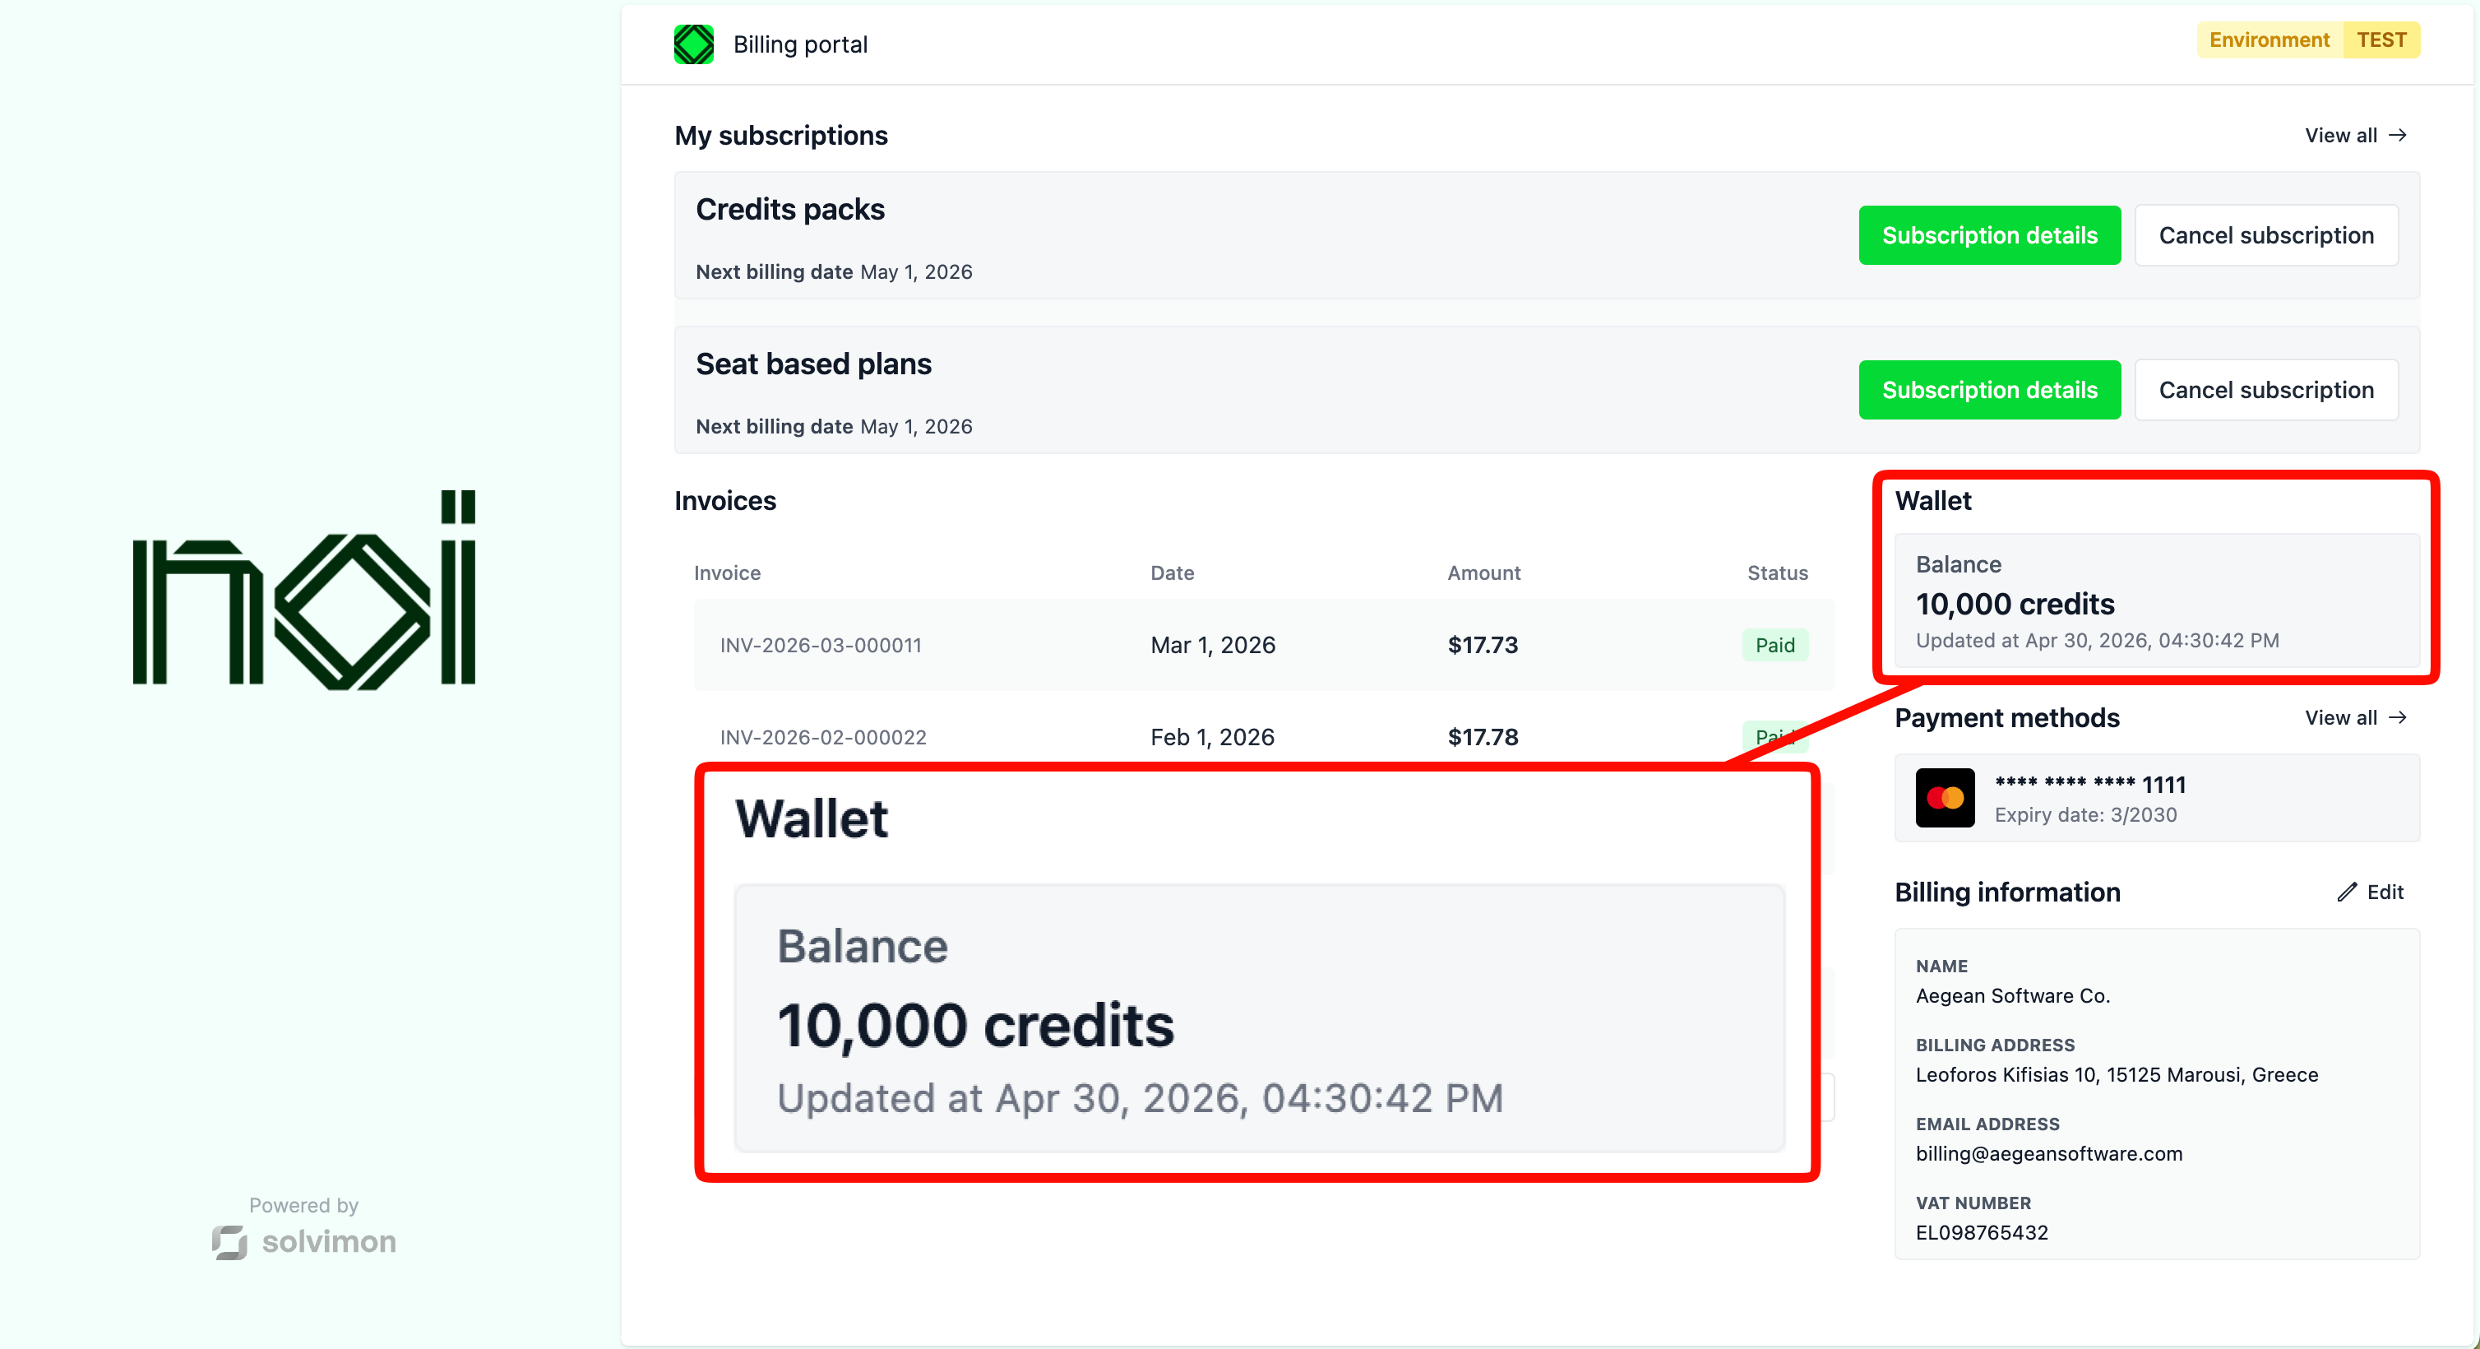Click the solvimon logo icon
This screenshot has width=2480, height=1349.
click(229, 1242)
